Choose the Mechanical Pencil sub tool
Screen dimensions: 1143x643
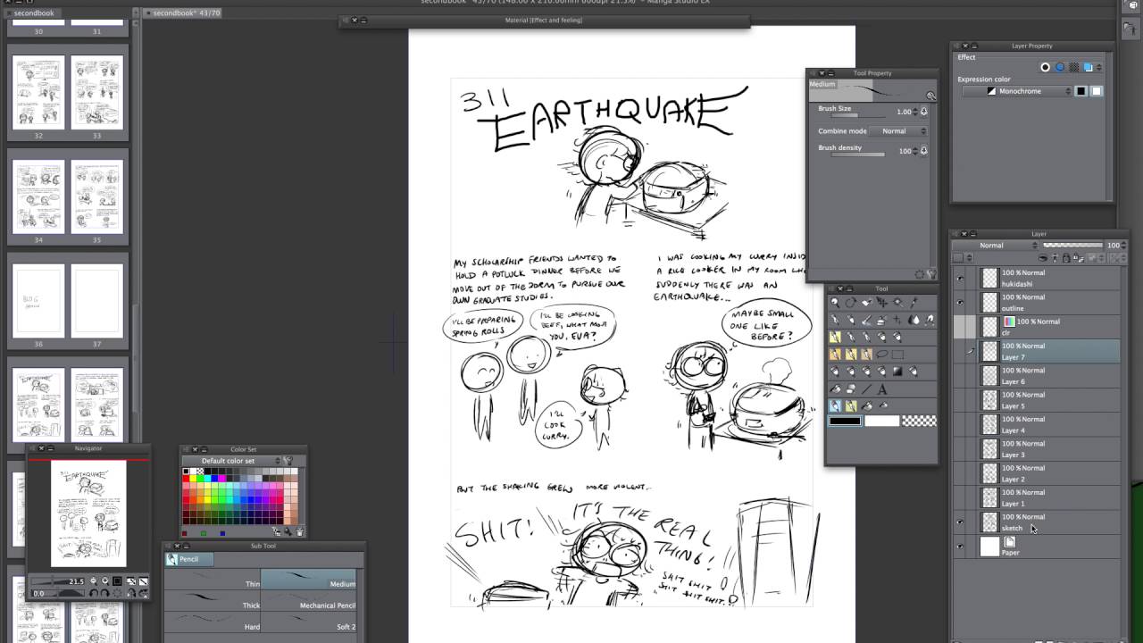[x=308, y=600]
